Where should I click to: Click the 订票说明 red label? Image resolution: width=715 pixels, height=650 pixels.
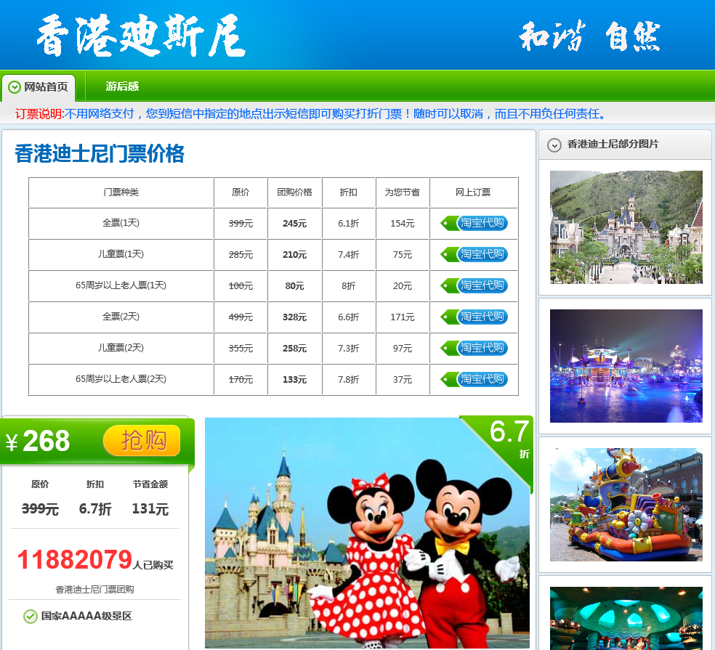39,114
